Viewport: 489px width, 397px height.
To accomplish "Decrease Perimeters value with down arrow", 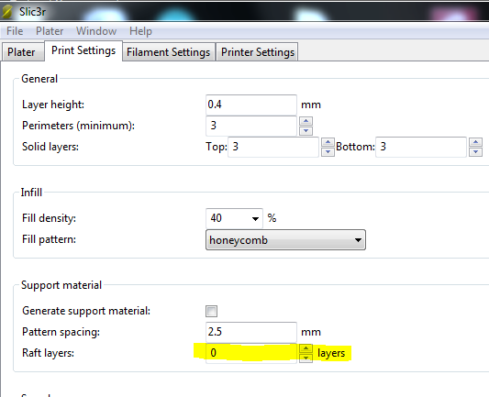I will pyautogui.click(x=306, y=130).
